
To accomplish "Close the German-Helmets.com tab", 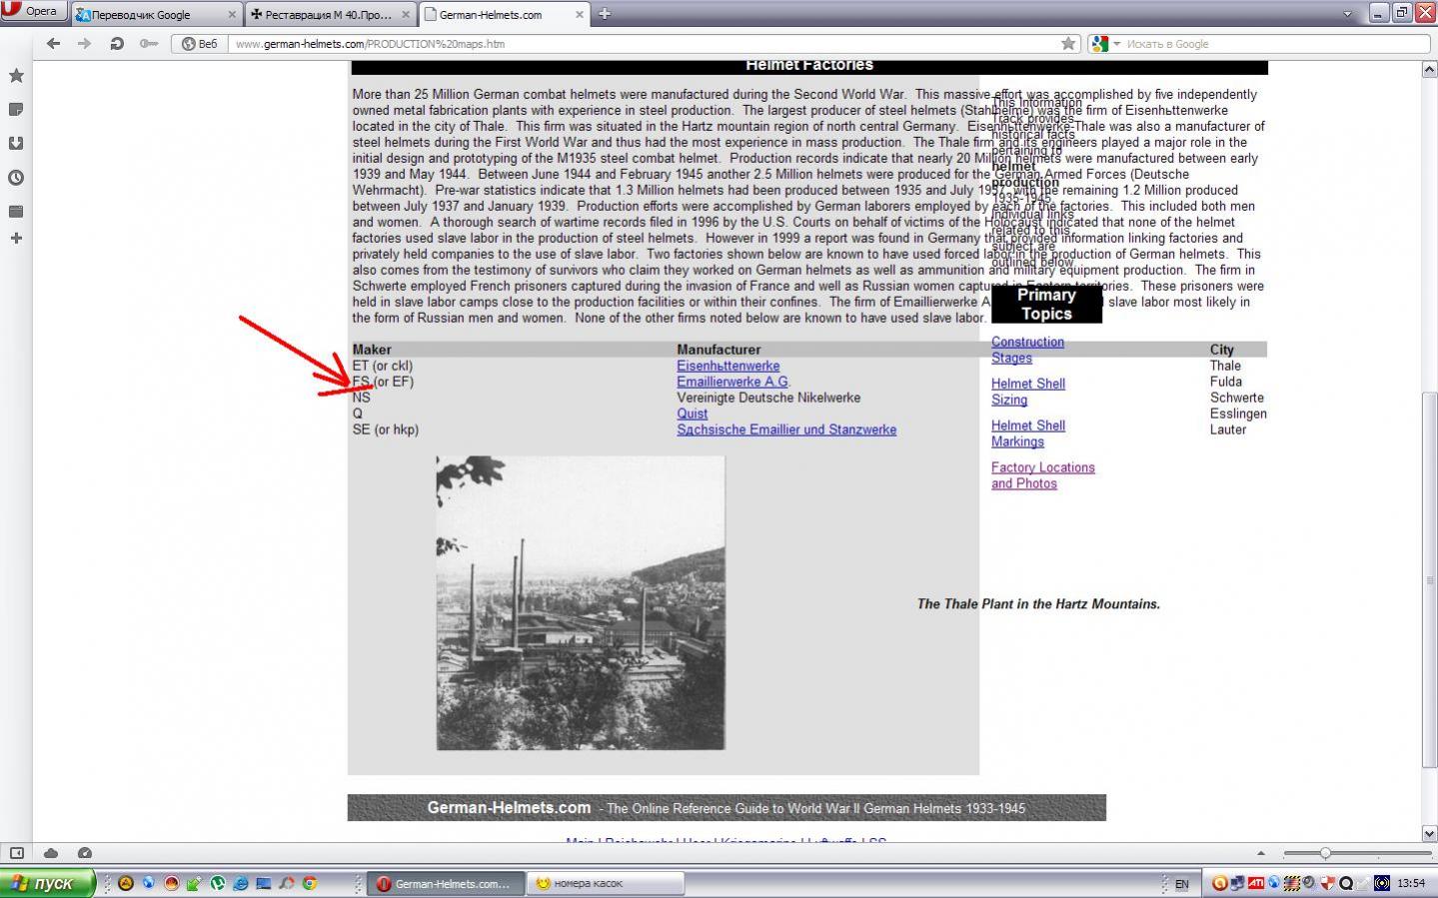I will (x=580, y=15).
